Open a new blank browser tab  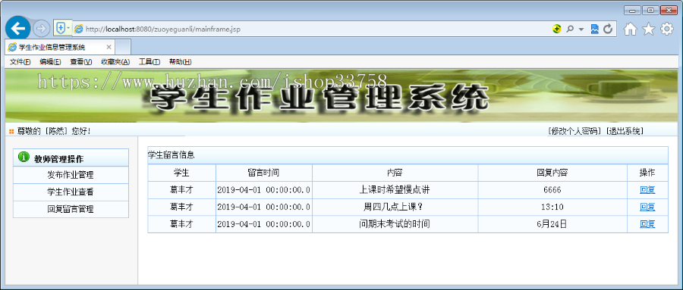coord(123,47)
